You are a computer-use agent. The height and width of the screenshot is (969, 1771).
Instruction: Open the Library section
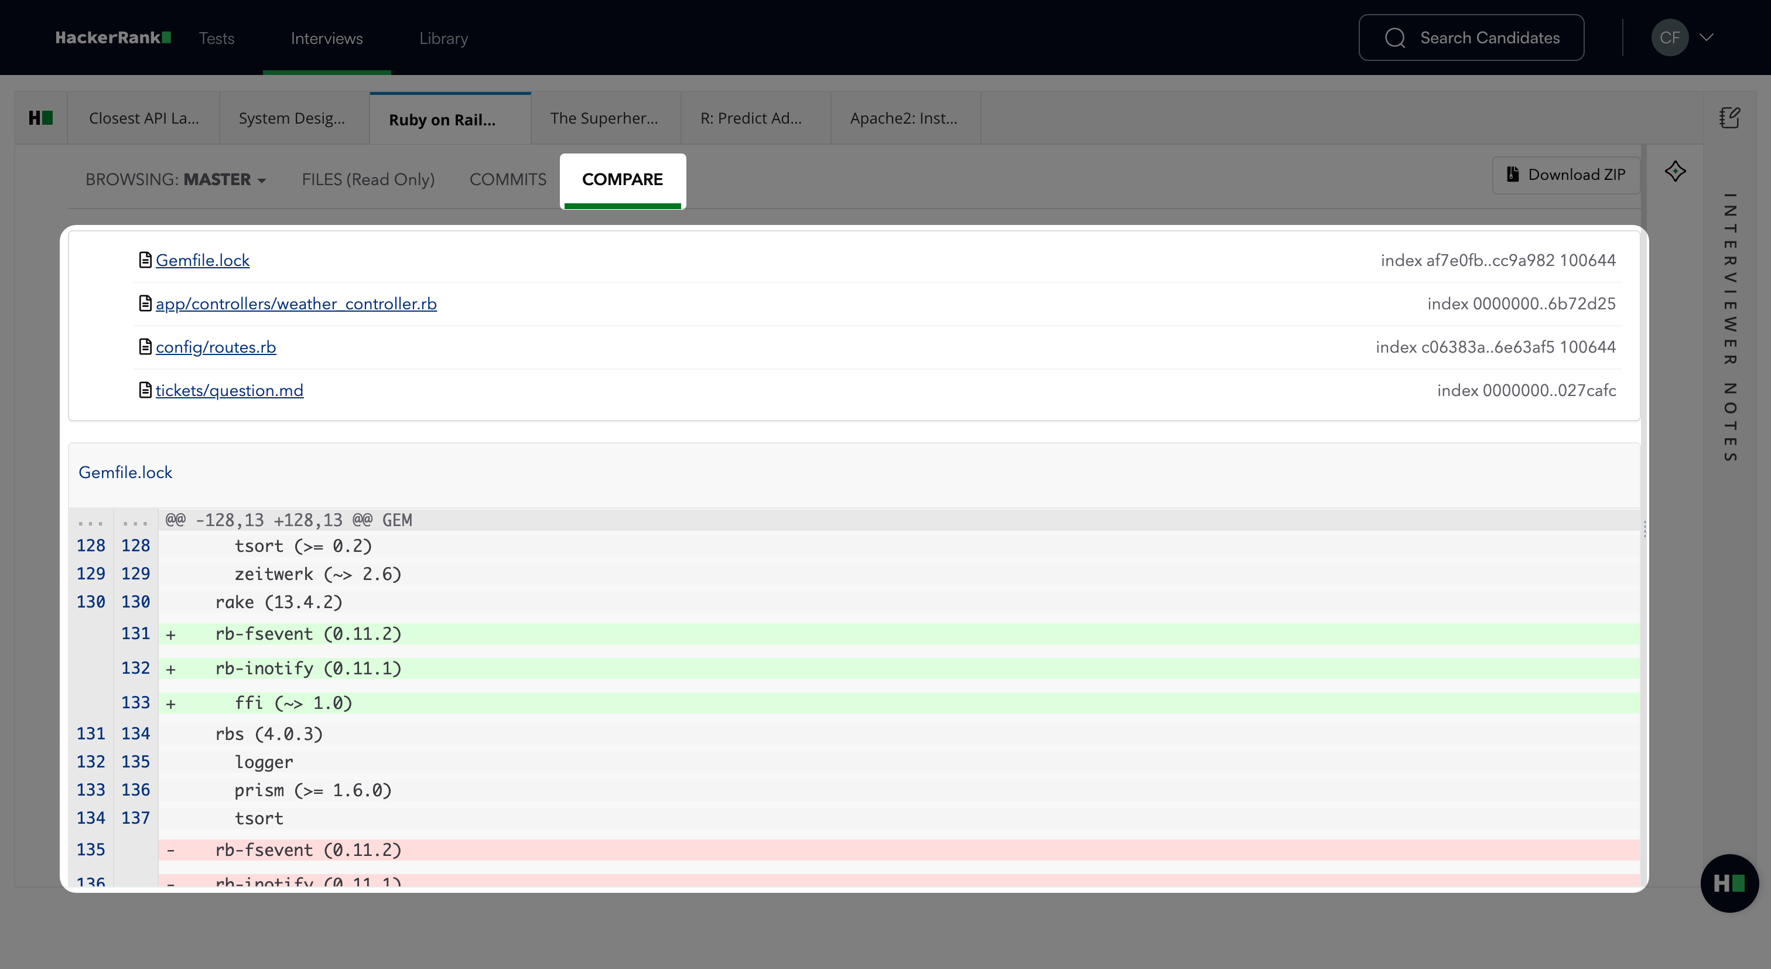[443, 39]
